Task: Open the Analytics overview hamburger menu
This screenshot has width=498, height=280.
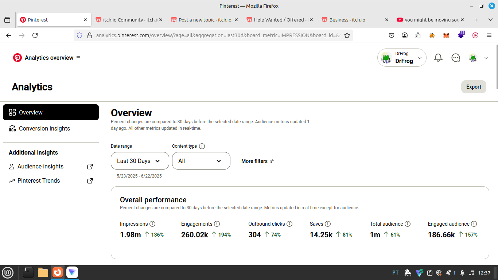Action: click(78, 58)
